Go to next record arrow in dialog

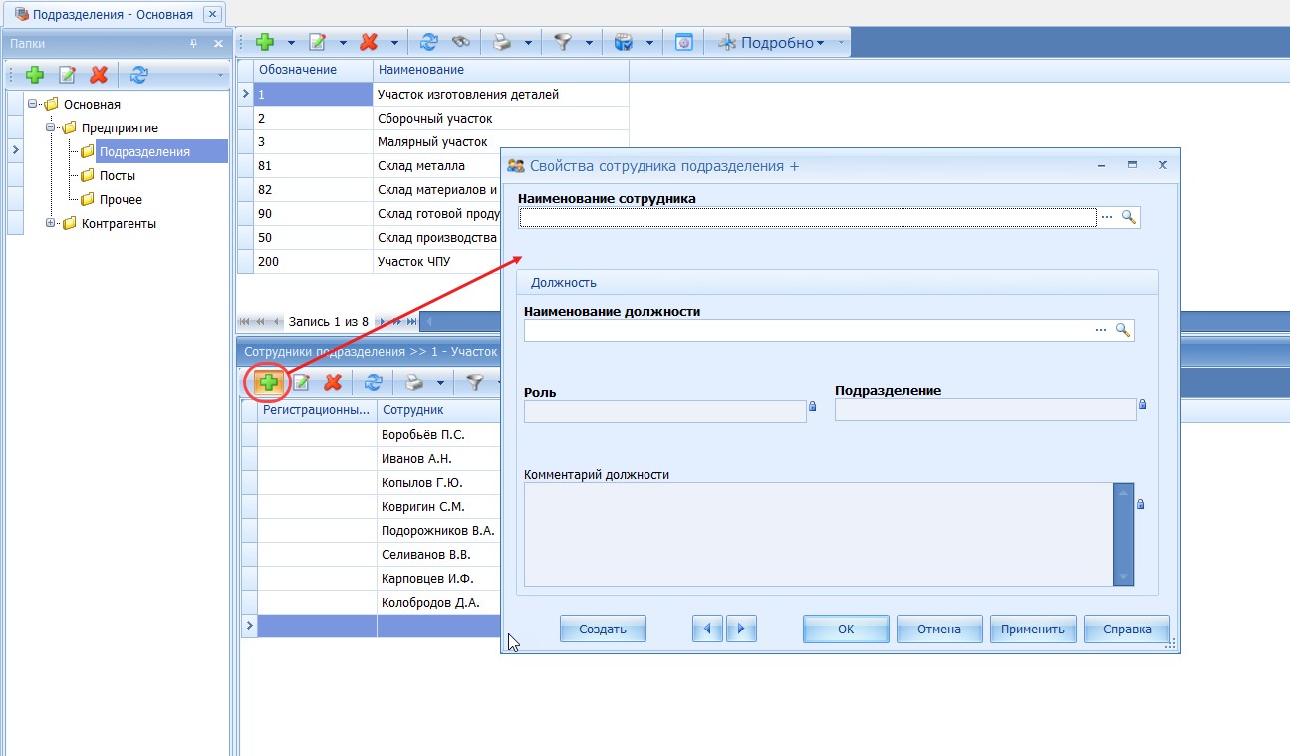point(741,629)
